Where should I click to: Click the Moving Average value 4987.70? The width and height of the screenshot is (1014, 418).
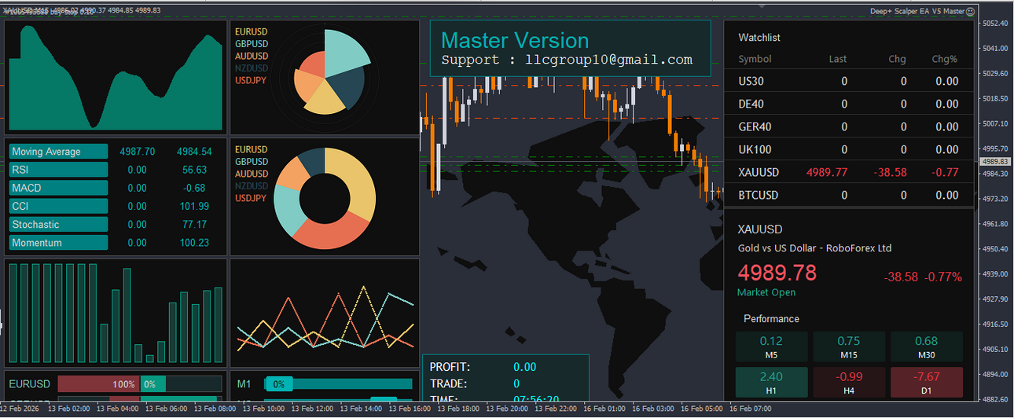click(x=137, y=152)
